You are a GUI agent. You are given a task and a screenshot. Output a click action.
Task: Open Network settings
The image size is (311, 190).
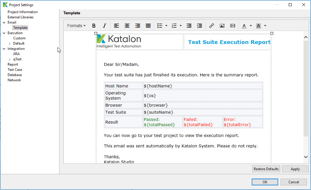(14, 80)
